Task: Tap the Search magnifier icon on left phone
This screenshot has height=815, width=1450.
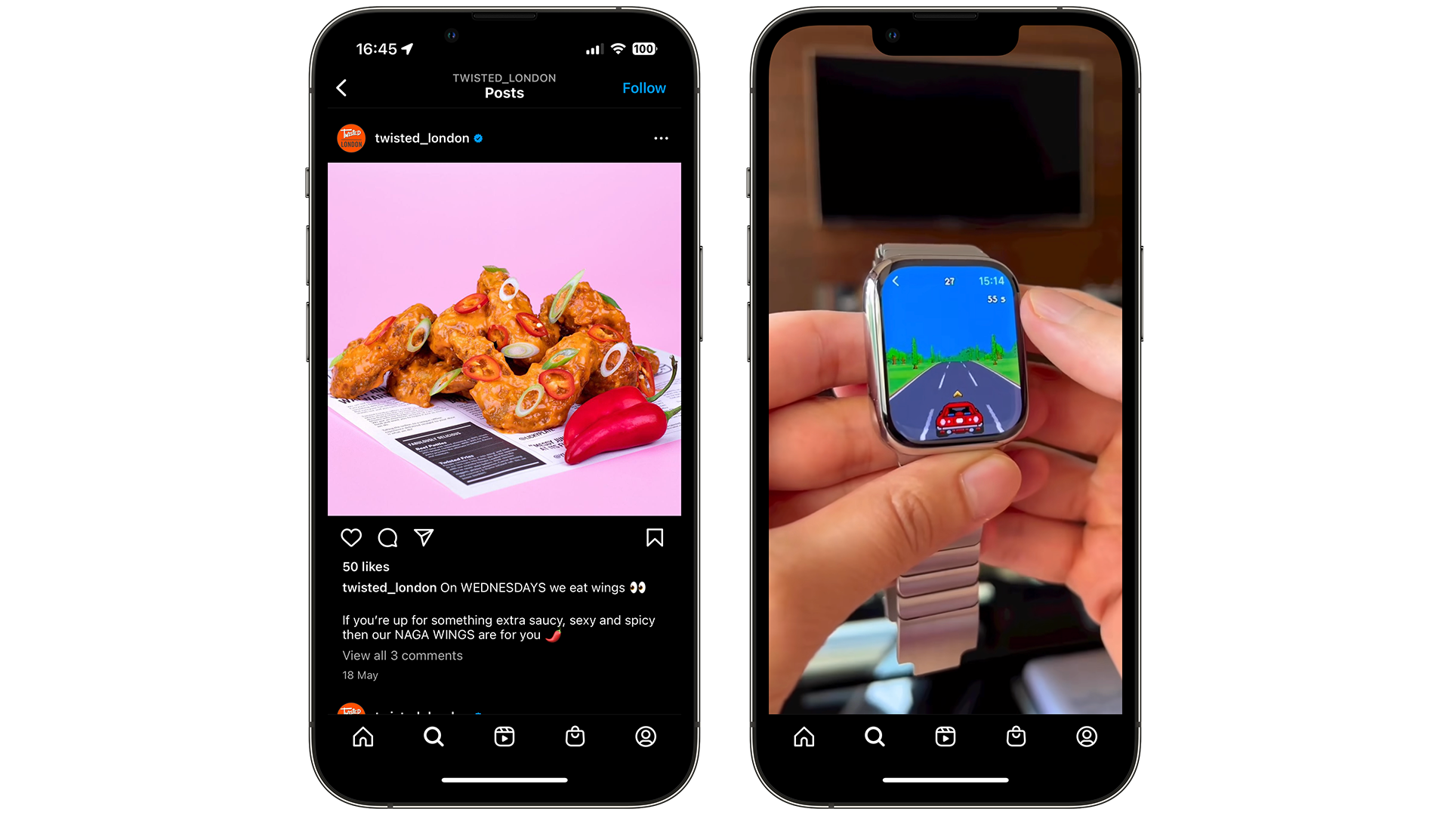Action: coord(433,737)
